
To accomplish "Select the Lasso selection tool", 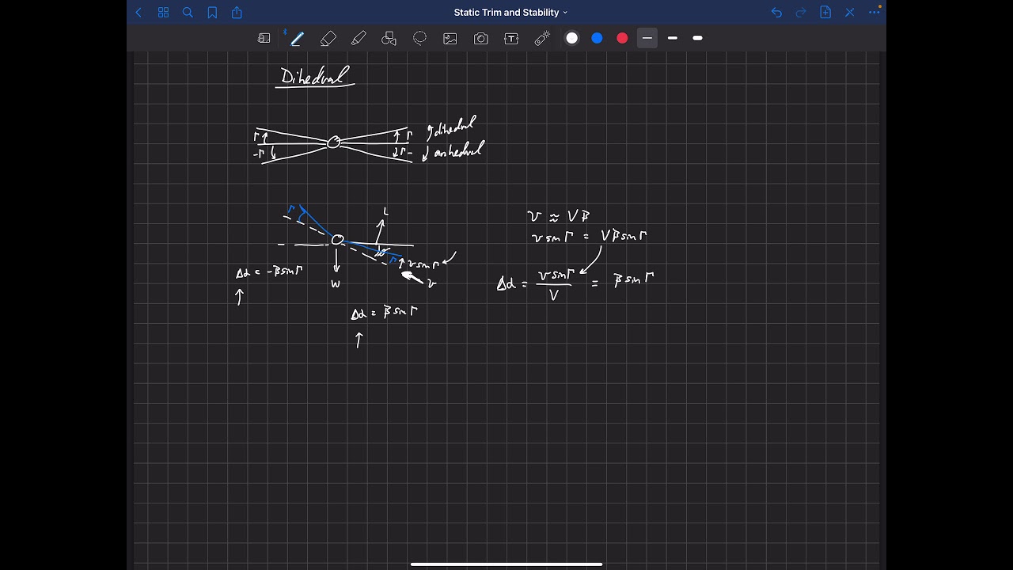I will [419, 38].
